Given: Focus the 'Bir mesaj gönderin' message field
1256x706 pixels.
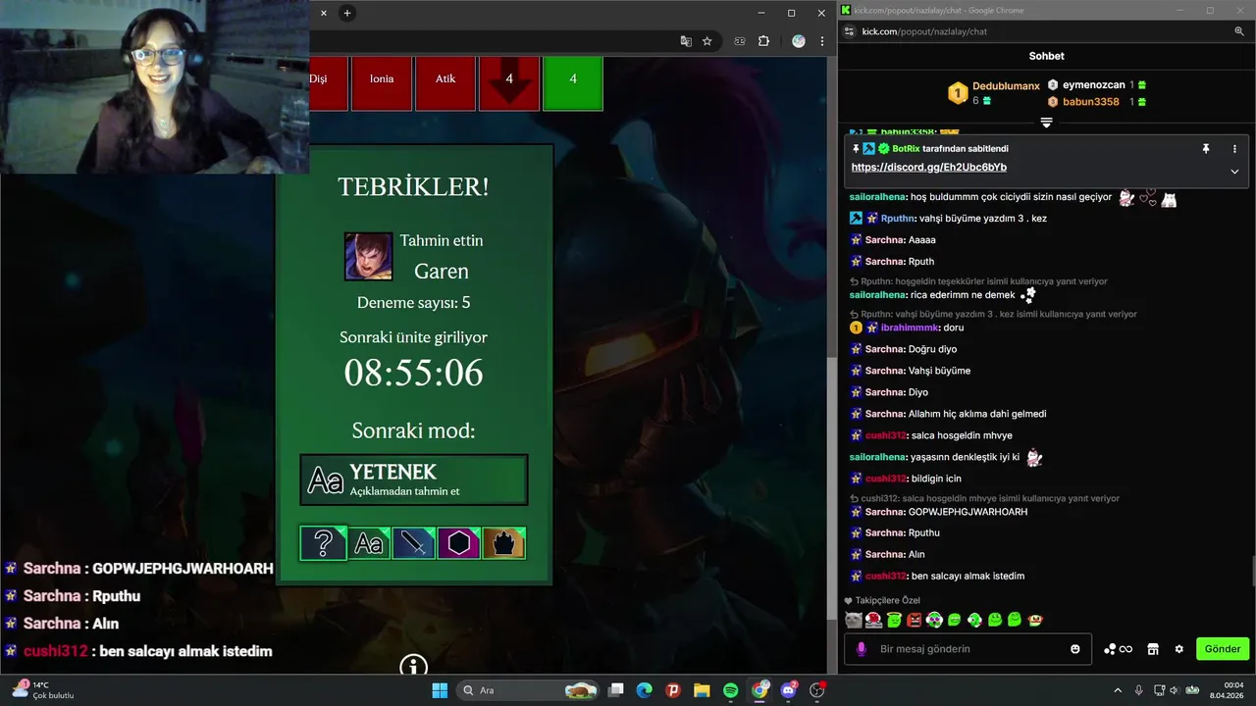Looking at the screenshot, I should coord(968,649).
